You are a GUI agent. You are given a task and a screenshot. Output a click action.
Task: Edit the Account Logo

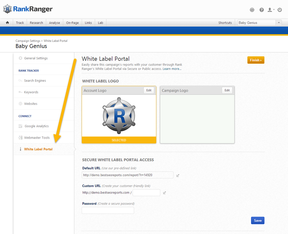[149, 90]
